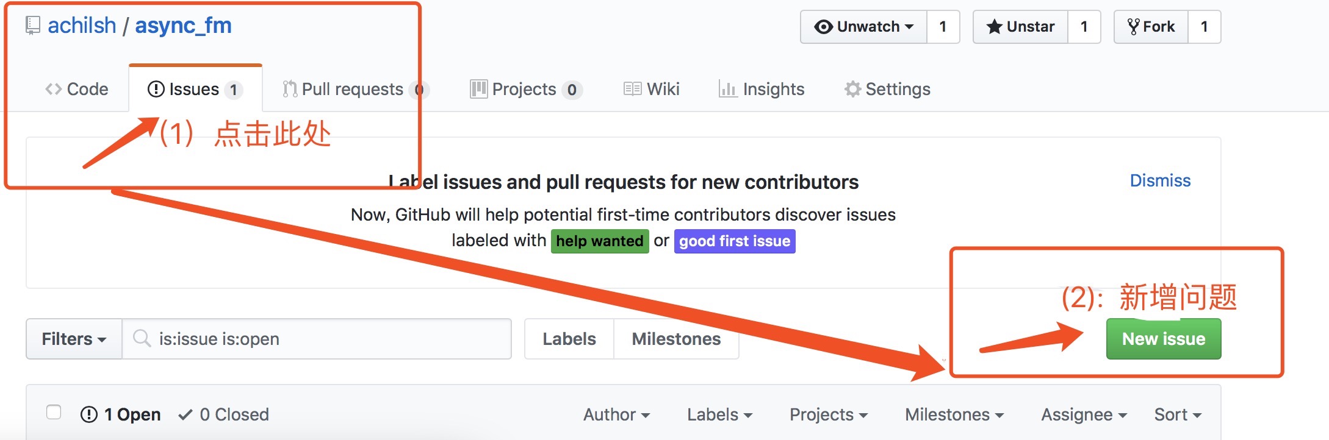Click the Projects board icon

point(479,89)
